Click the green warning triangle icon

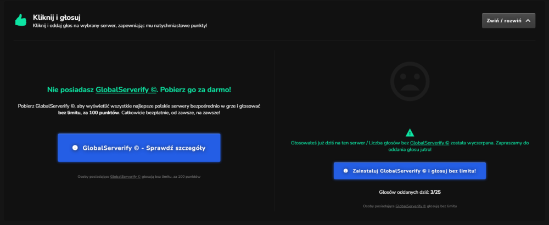tap(410, 133)
